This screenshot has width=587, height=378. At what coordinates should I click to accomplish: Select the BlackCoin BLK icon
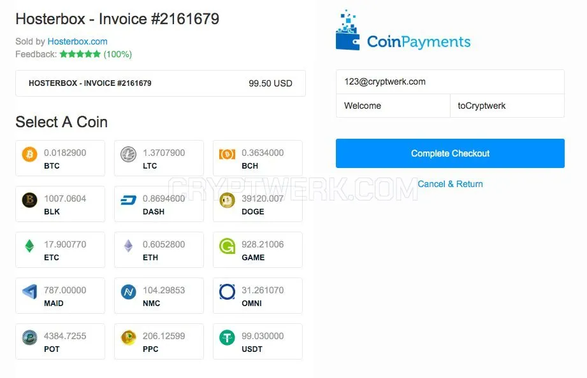click(29, 200)
